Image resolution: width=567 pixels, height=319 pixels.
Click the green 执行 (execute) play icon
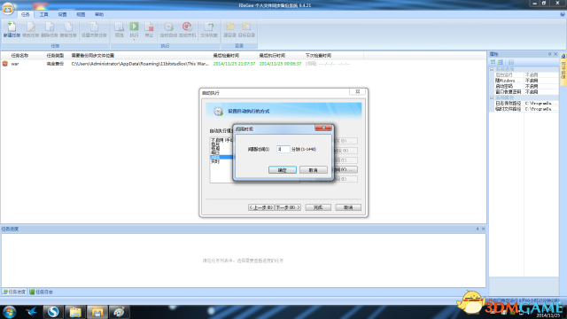(x=134, y=27)
